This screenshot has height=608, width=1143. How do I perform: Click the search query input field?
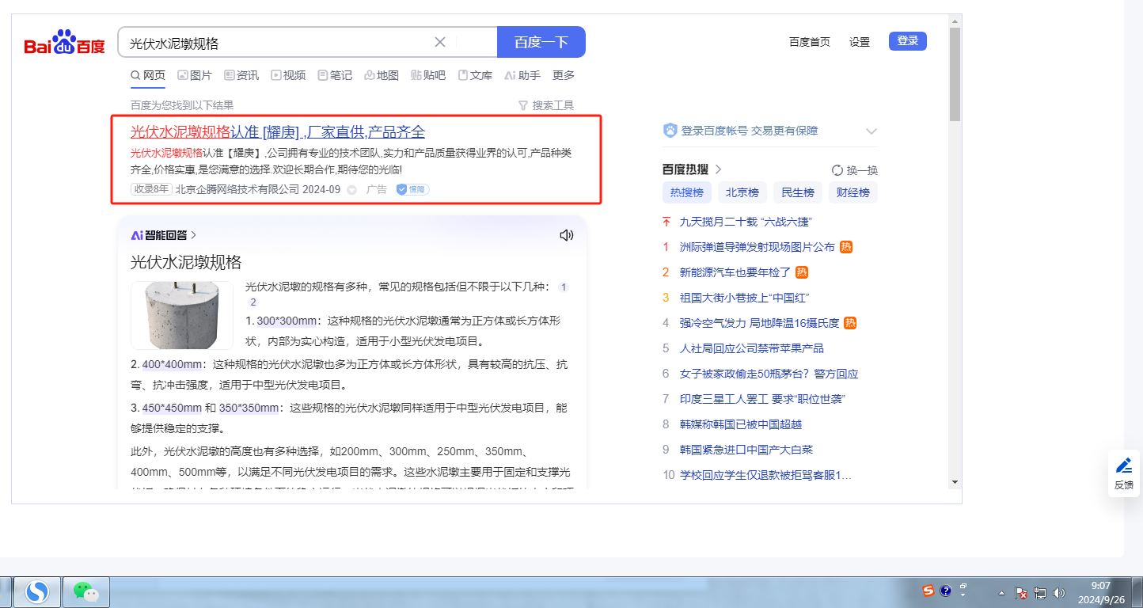pyautogui.click(x=277, y=43)
